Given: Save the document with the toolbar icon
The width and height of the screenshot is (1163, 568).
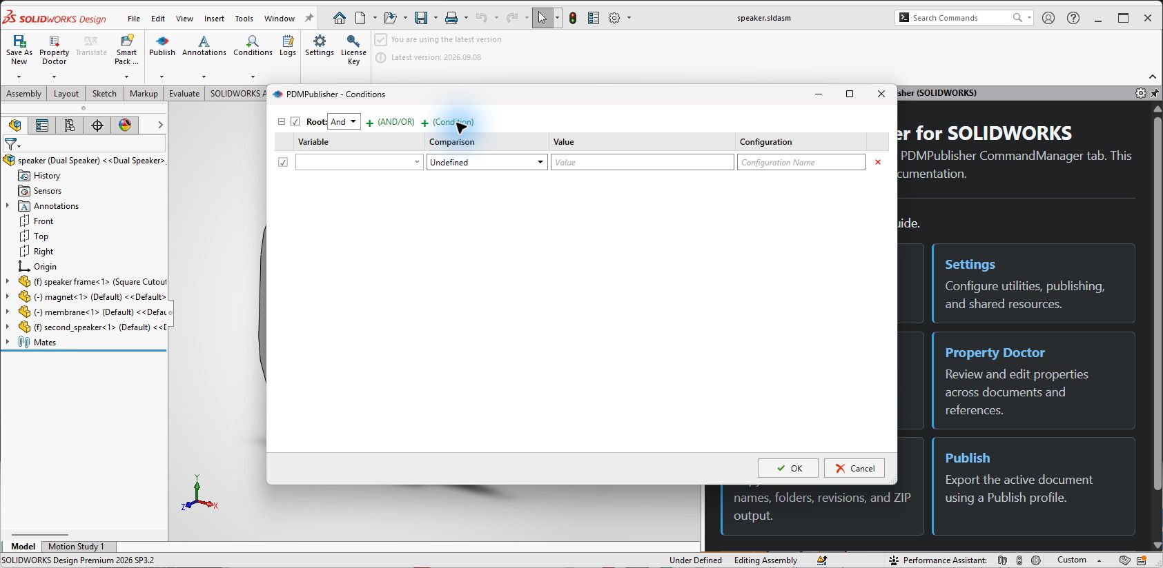Looking at the screenshot, I should [x=420, y=18].
